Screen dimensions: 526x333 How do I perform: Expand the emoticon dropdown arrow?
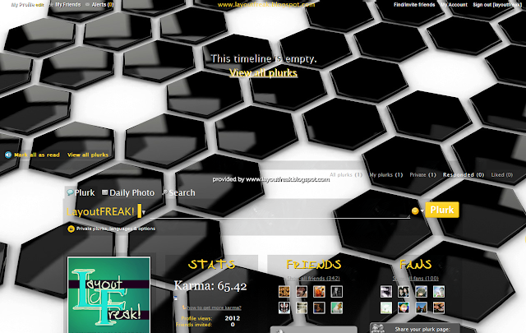422,210
